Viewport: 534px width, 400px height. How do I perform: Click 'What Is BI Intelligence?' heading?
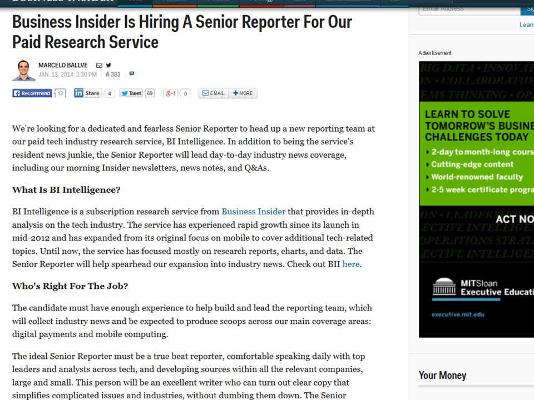[66, 190]
